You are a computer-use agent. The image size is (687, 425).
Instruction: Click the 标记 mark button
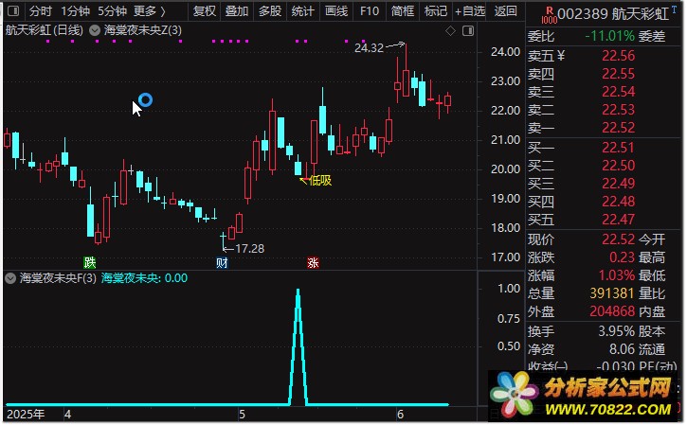[436, 11]
